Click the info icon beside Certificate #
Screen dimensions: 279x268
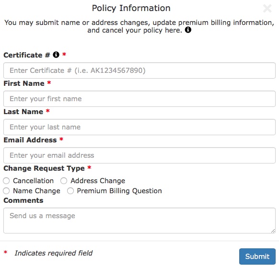click(x=56, y=55)
